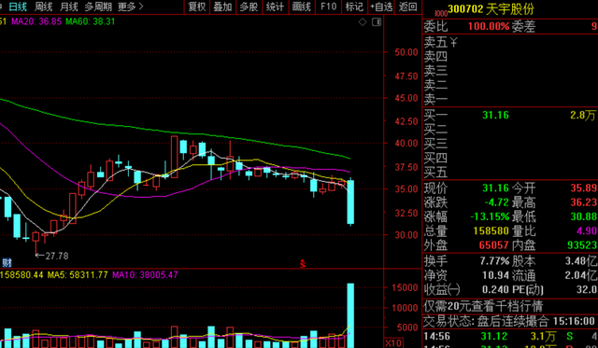Click the 50.00 price axis label
Screen dimensions: 598x348
[x=406, y=52]
